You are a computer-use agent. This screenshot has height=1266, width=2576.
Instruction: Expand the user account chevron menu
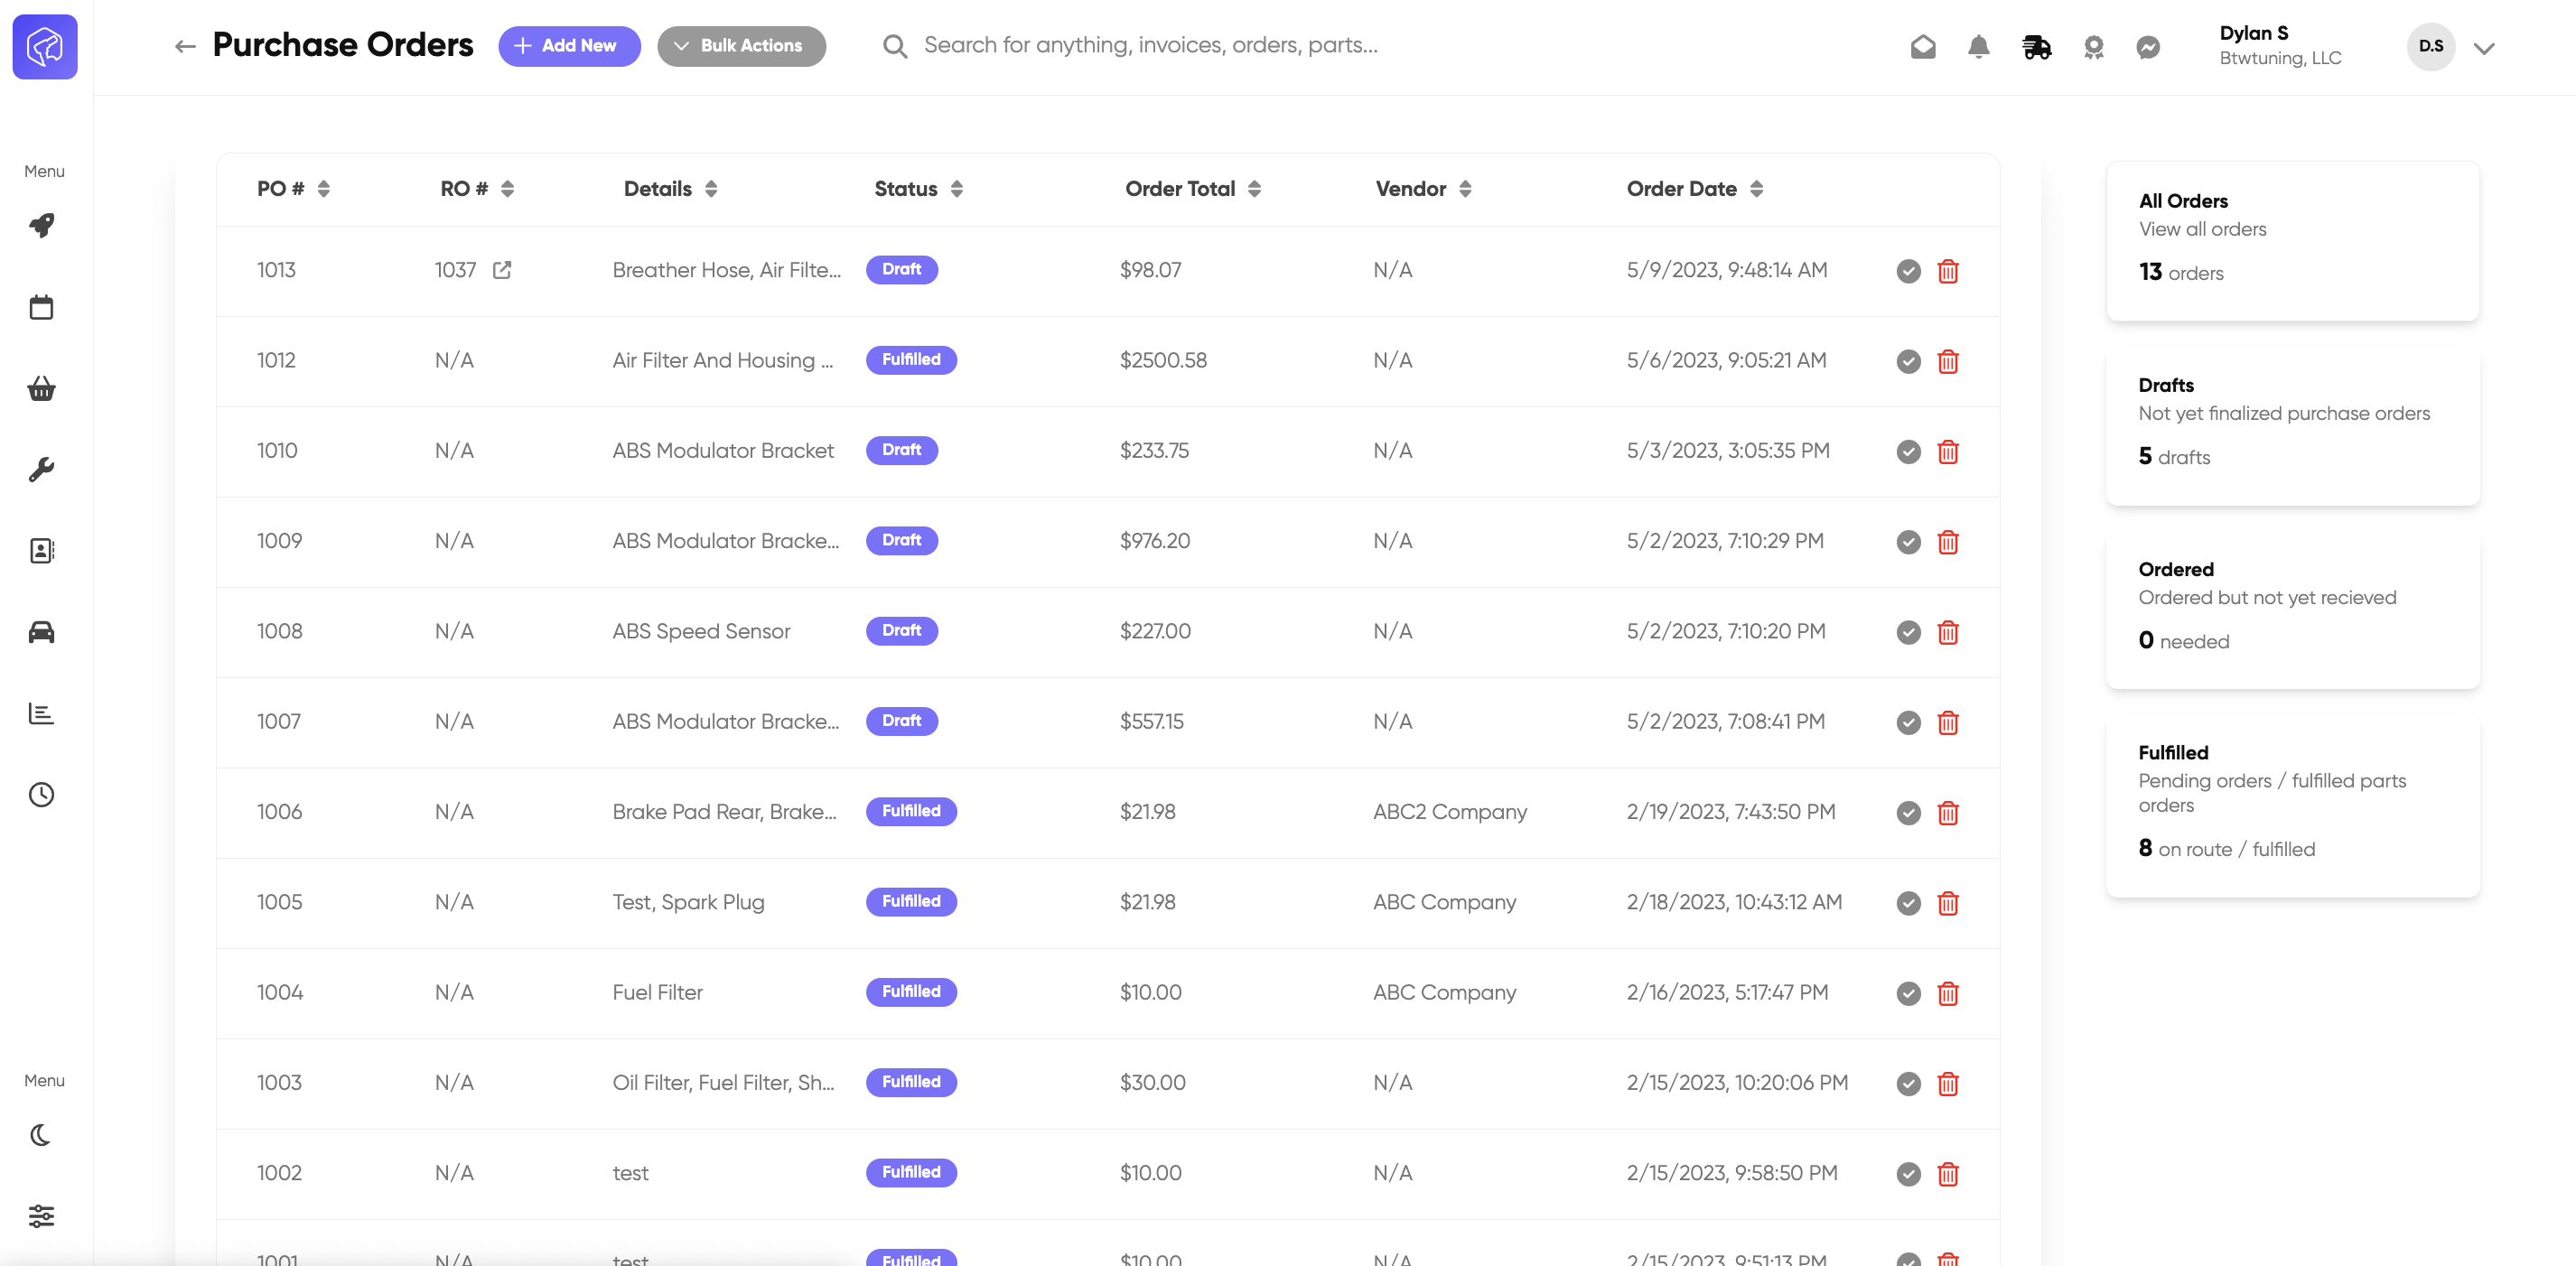(x=2484, y=48)
